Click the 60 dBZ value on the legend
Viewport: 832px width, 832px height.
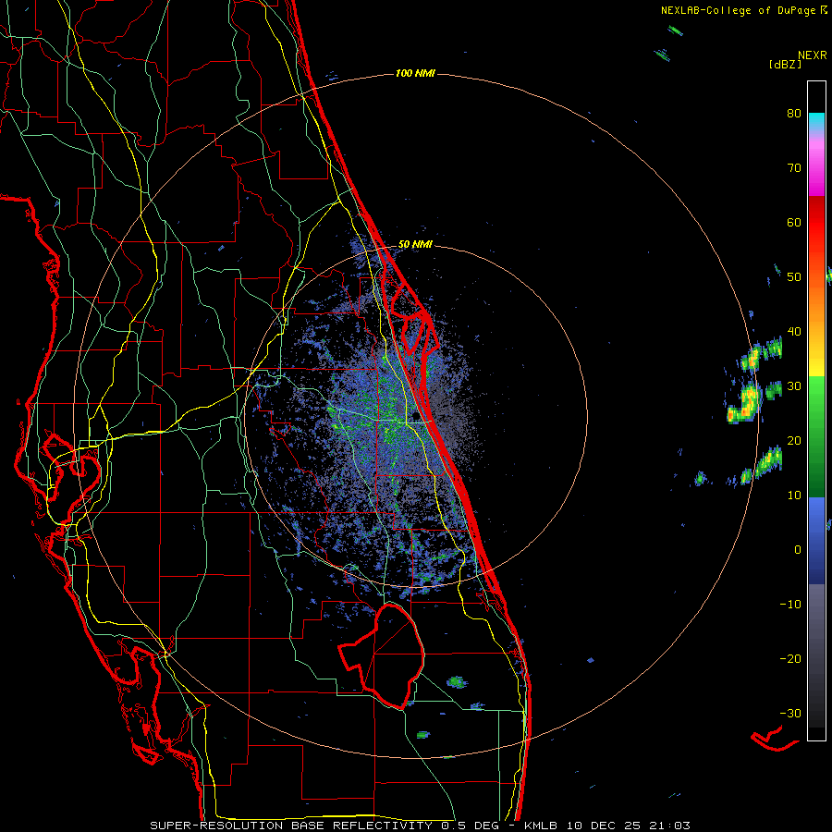pyautogui.click(x=794, y=222)
